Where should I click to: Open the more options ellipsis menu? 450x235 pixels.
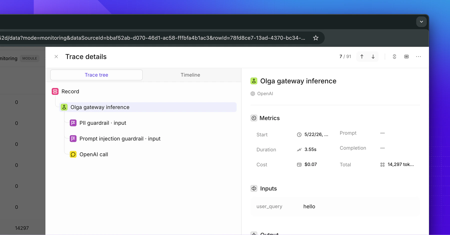pos(418,57)
